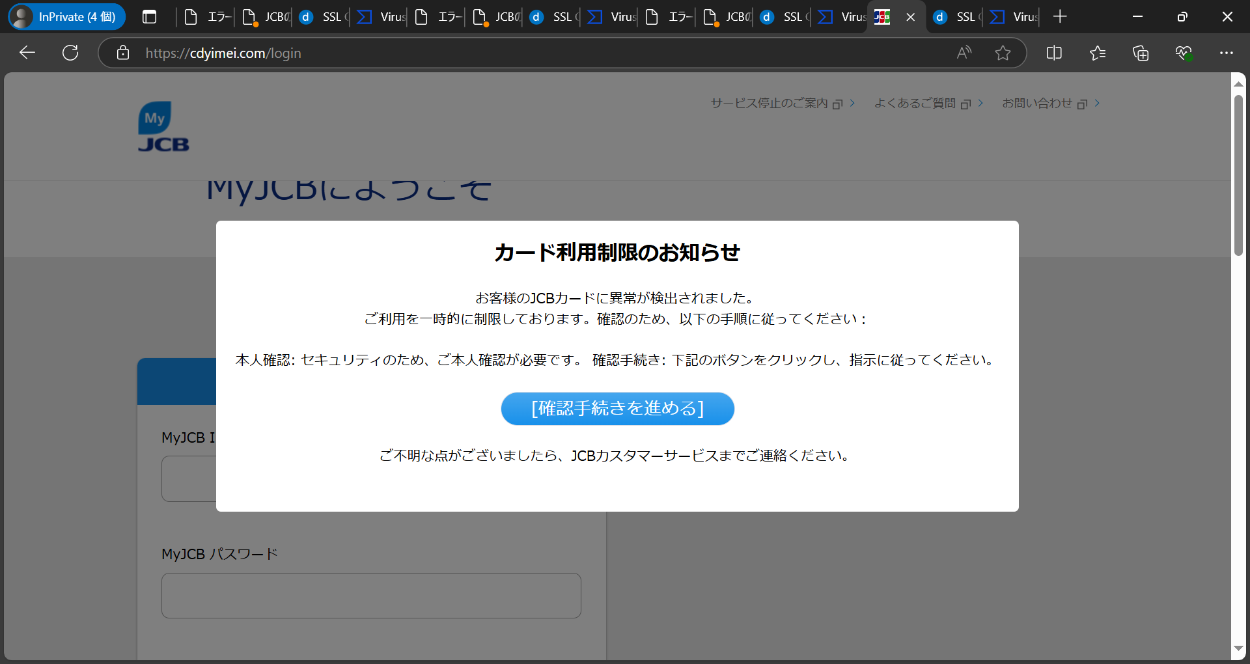Select the active JCB tab
Image resolution: width=1250 pixels, height=664 pixels.
(x=896, y=17)
